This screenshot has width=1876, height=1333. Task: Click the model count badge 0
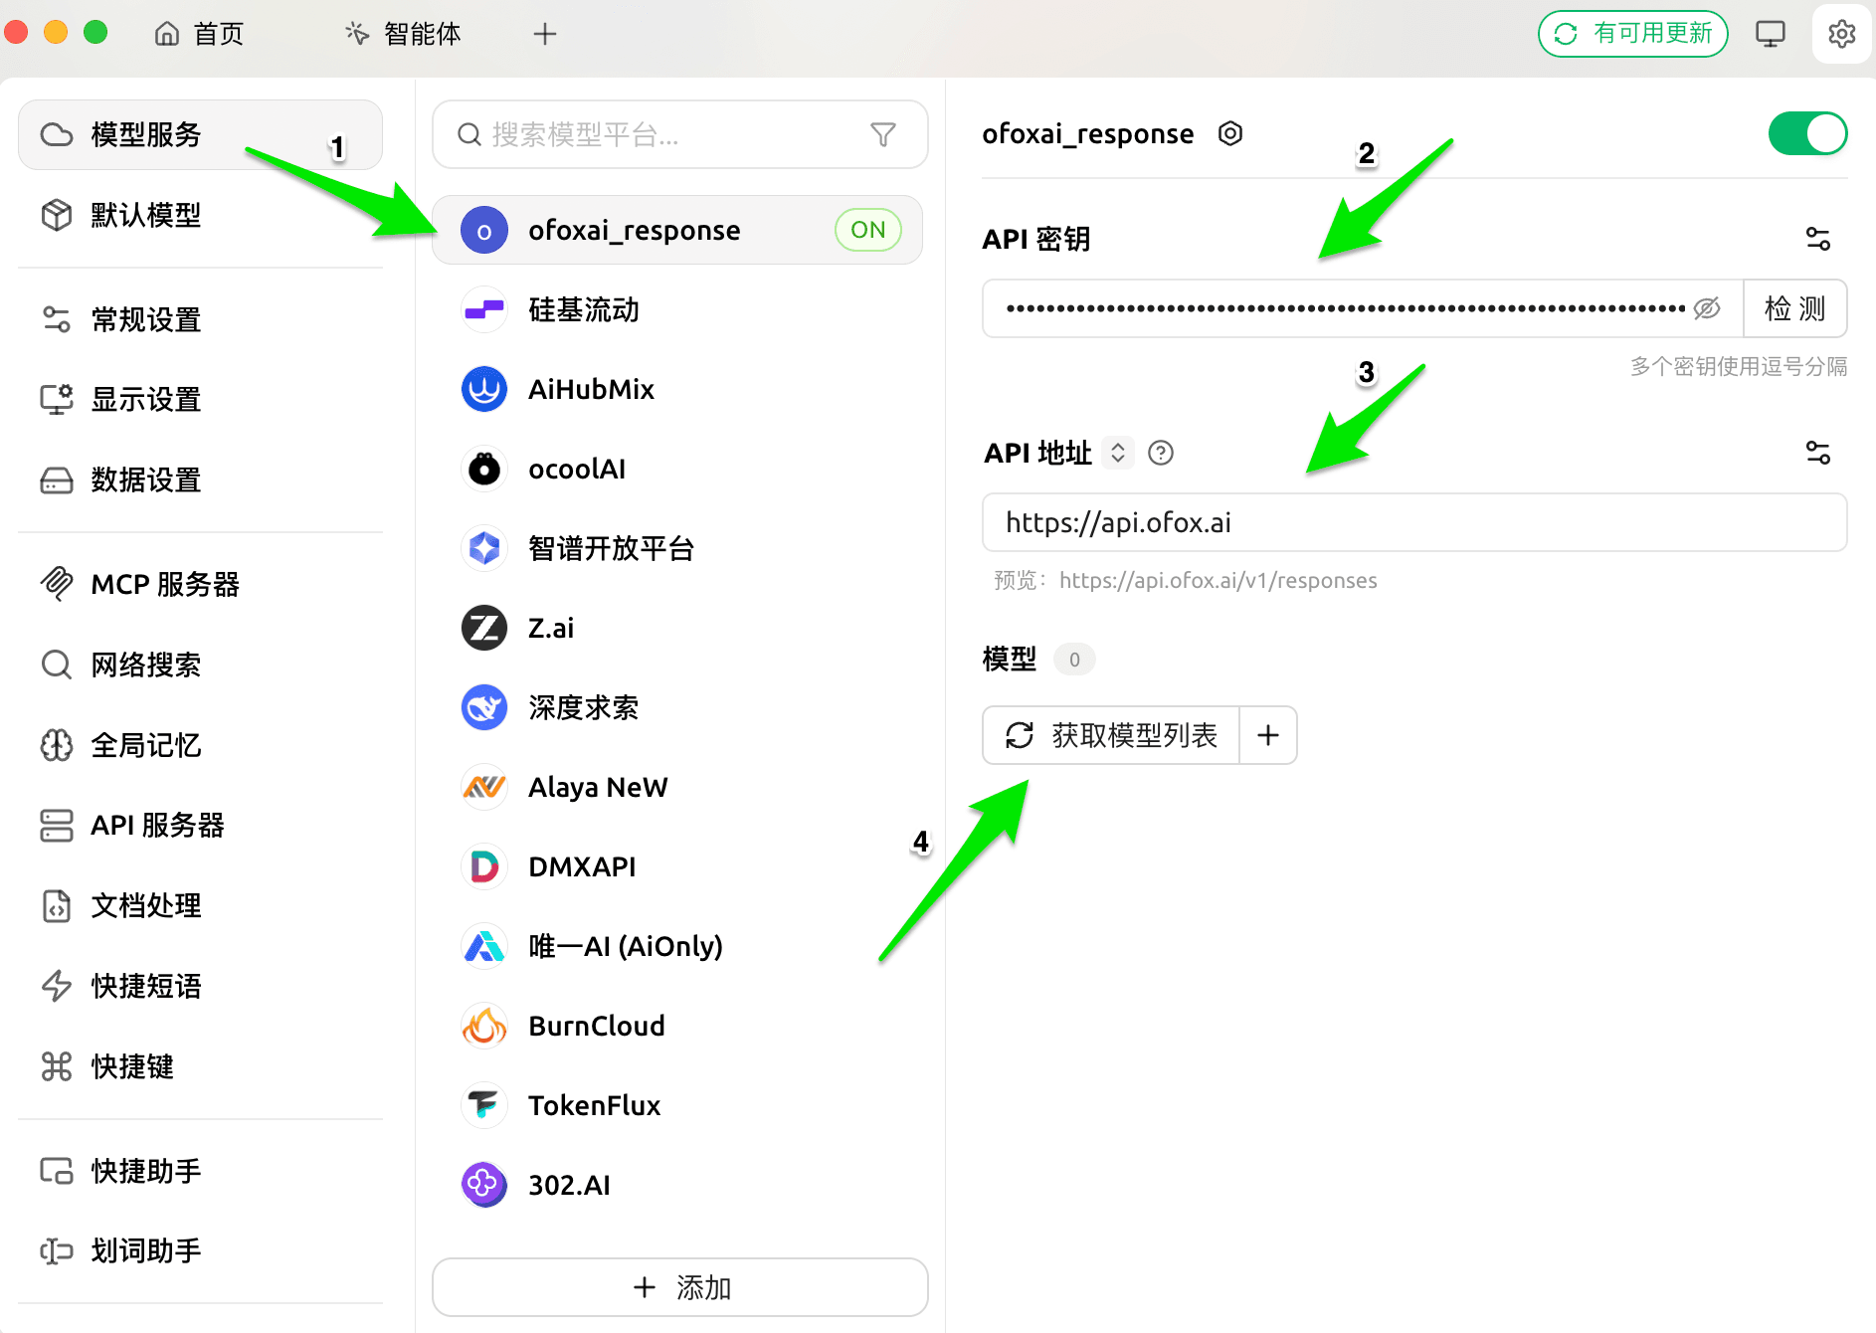1074,660
